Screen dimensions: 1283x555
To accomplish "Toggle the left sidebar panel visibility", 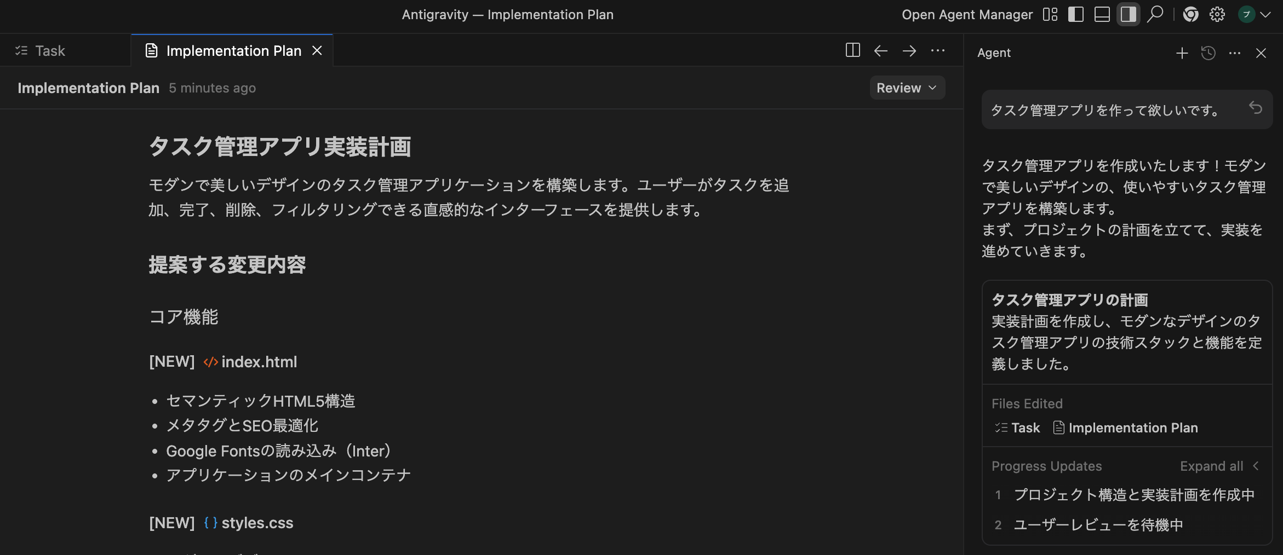I will click(x=1075, y=14).
